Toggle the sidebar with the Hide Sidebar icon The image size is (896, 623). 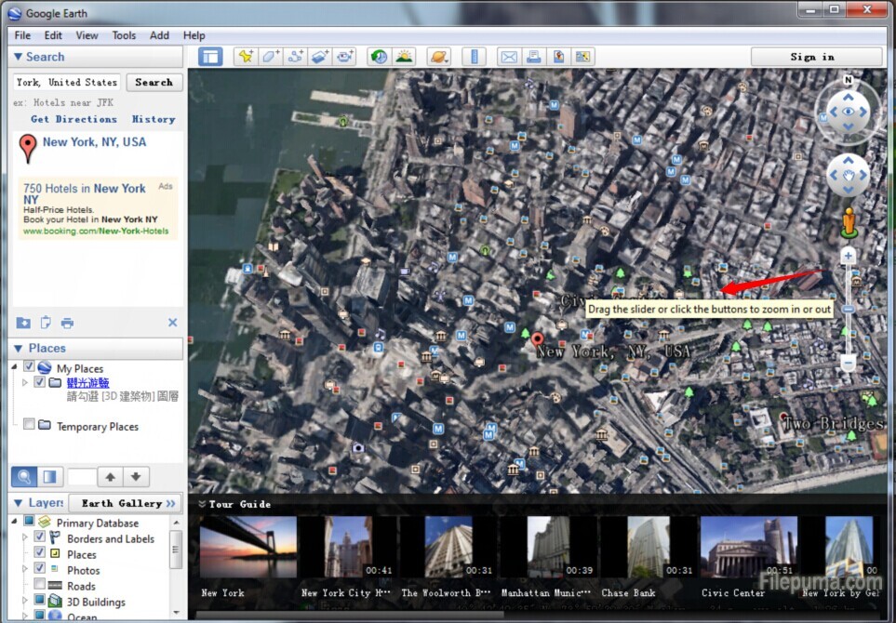click(210, 57)
